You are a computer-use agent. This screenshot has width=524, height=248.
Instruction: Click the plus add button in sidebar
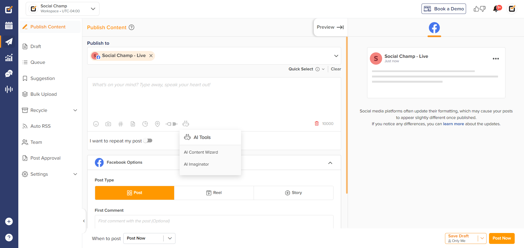click(x=9, y=221)
